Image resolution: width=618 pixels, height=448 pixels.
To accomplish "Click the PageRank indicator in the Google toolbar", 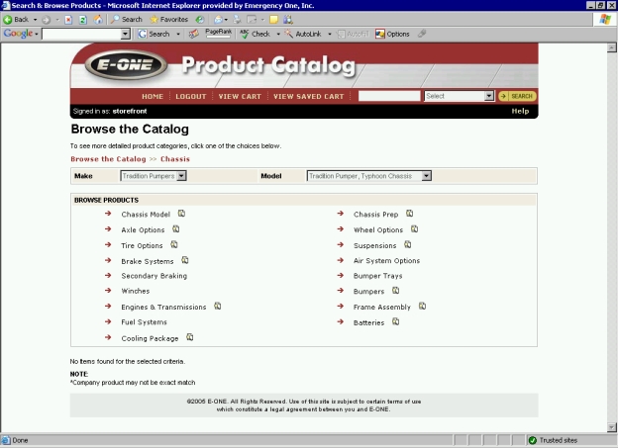I will coord(218,34).
